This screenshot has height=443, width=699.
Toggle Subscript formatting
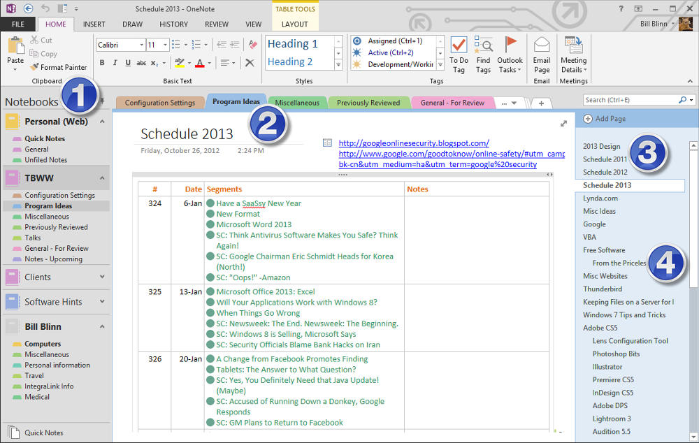(154, 63)
